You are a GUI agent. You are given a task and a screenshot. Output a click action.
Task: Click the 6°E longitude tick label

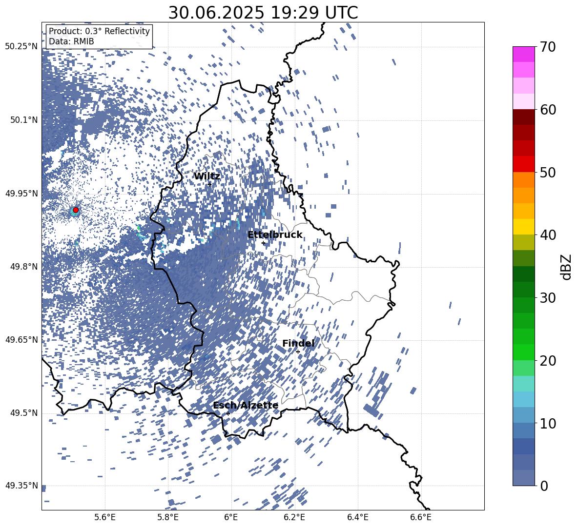click(231, 517)
